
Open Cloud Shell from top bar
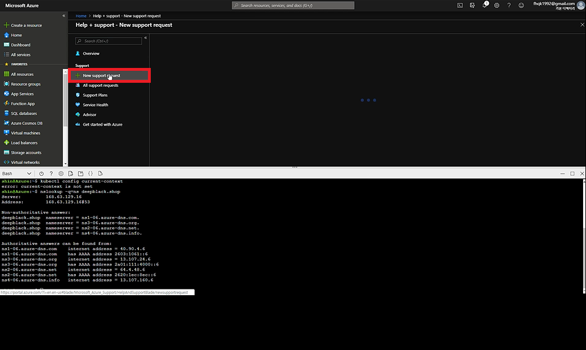pos(460,5)
